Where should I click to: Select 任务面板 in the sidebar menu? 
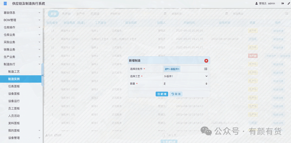[x=14, y=86]
